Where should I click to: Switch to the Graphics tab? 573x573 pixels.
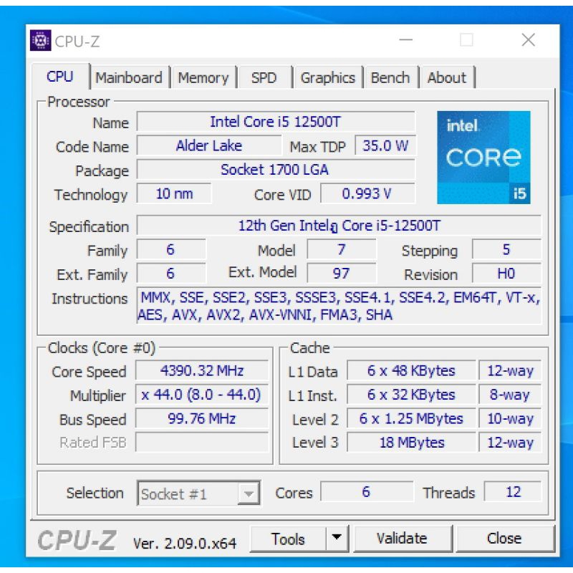click(327, 78)
